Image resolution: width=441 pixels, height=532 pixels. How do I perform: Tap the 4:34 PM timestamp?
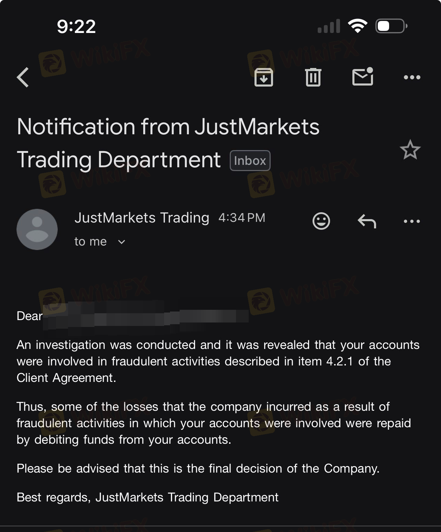pos(242,218)
